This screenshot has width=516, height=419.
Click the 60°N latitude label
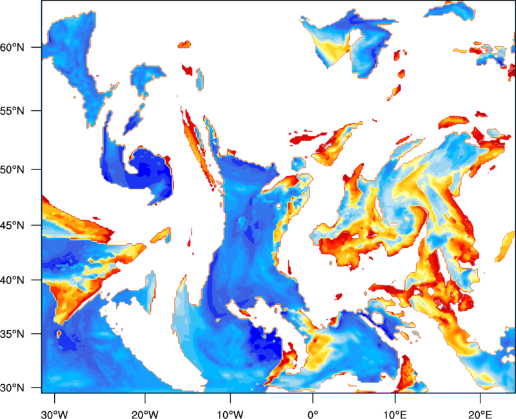point(12,47)
